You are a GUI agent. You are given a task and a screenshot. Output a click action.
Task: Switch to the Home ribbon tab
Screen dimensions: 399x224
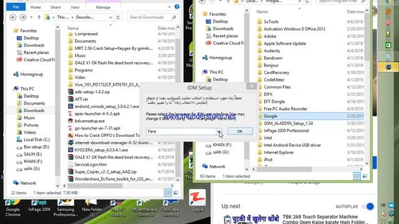[x=36, y=7]
